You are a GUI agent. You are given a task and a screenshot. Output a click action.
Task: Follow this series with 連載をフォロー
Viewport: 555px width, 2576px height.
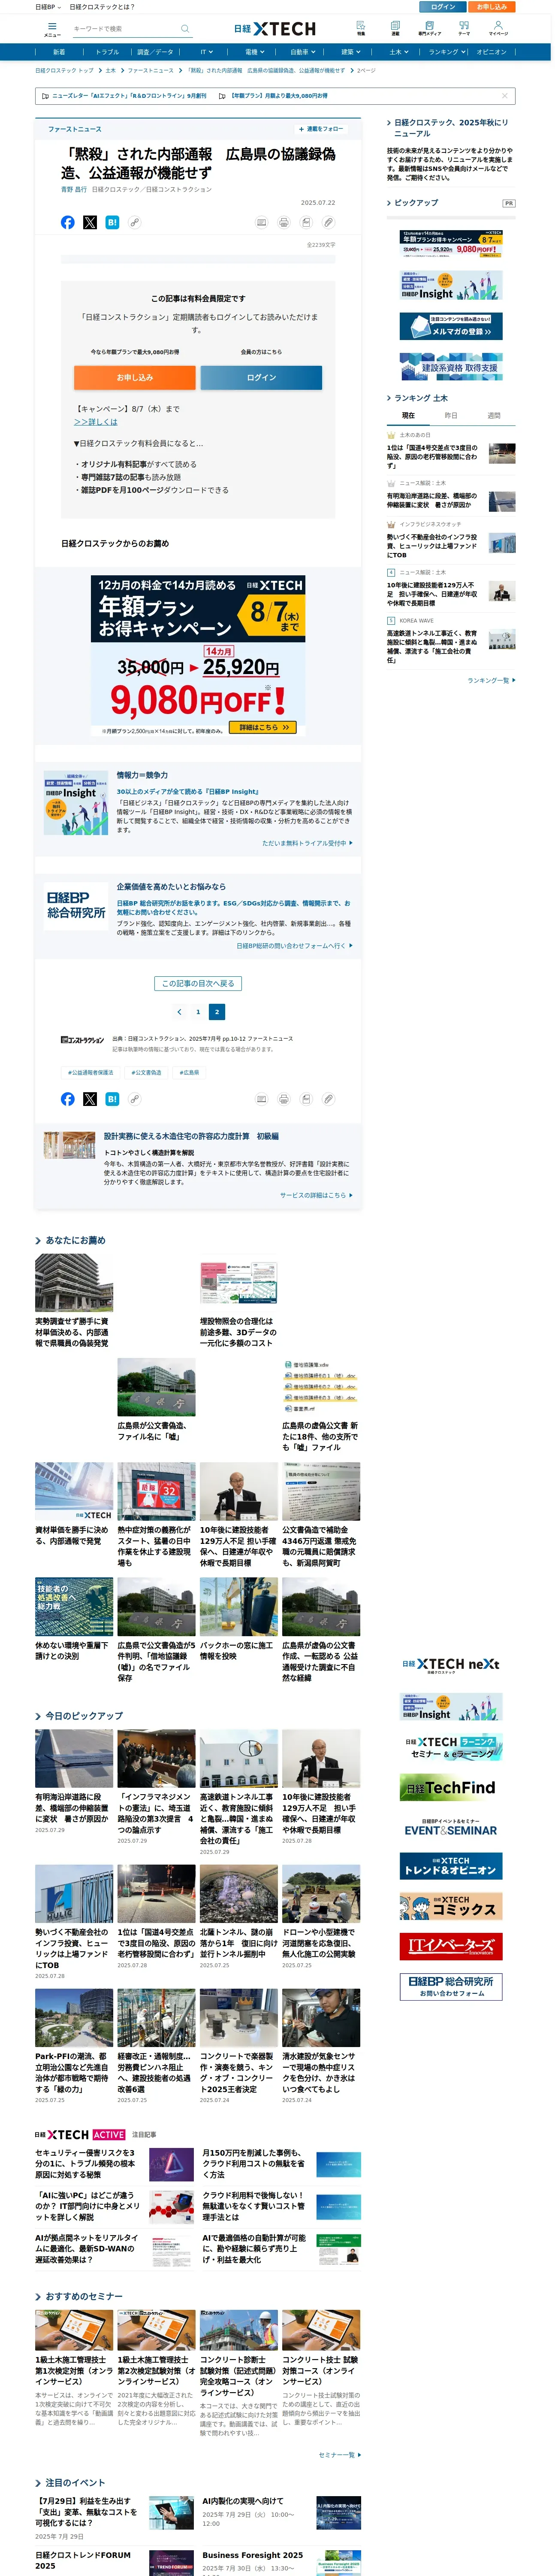pyautogui.click(x=321, y=129)
